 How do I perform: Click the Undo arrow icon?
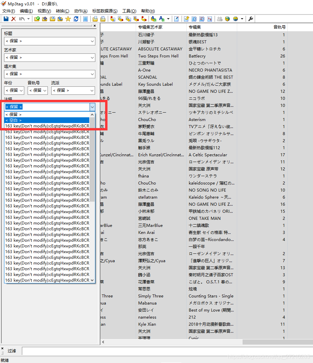click(x=22, y=19)
